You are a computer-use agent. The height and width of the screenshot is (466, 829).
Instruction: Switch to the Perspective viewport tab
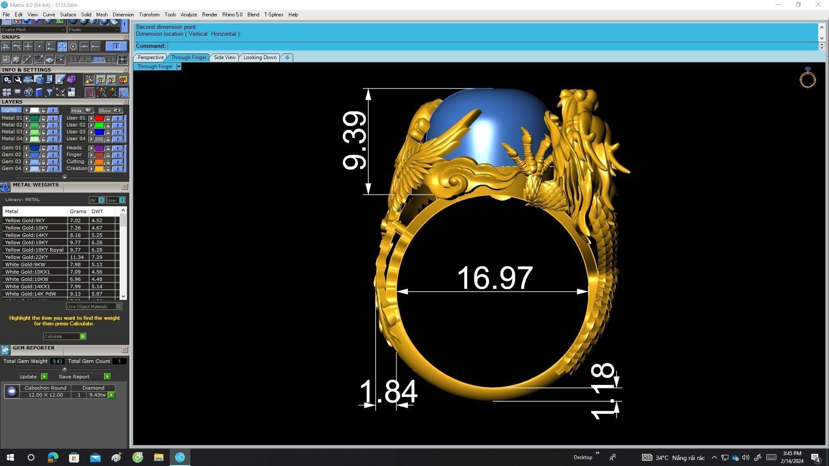click(150, 57)
